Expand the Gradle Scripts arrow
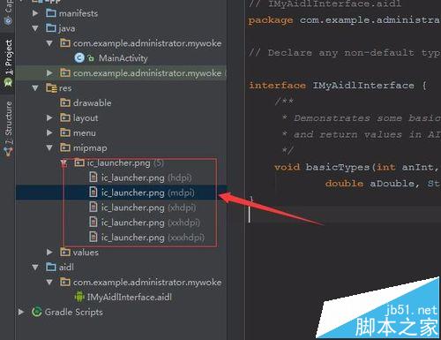Viewport: 441px width, 340px height. pyautogui.click(x=21, y=312)
